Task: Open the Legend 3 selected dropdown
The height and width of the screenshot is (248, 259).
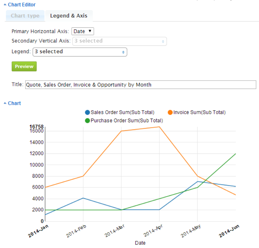Action: (x=80, y=52)
